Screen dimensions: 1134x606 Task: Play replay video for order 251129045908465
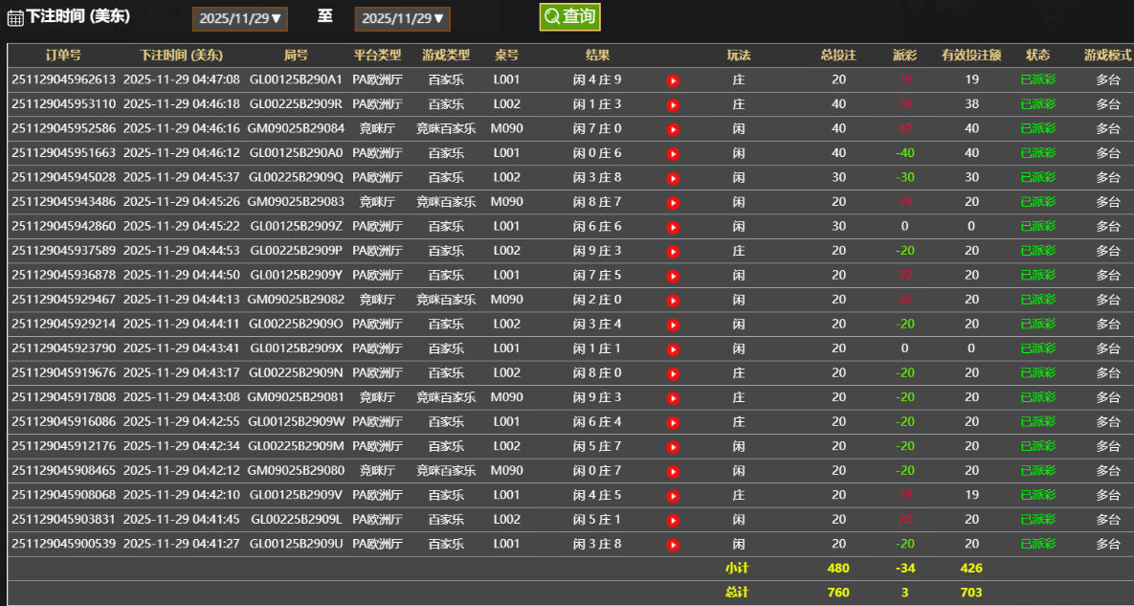(673, 470)
